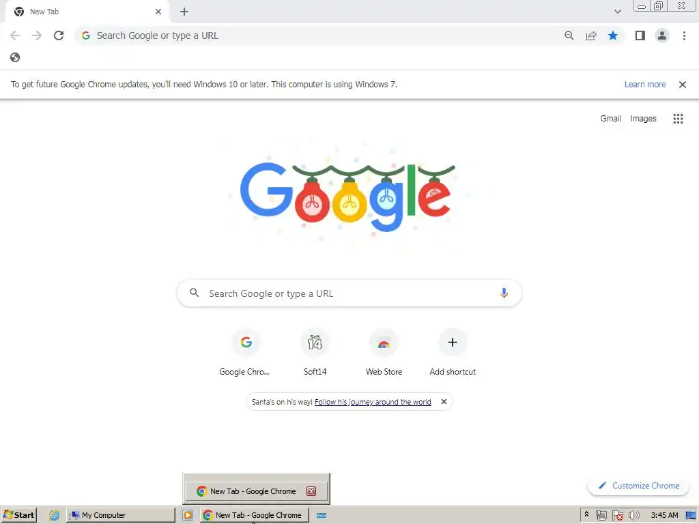The height and width of the screenshot is (524, 699).
Task: Dismiss the Windows 7 update notice
Action: [x=682, y=85]
